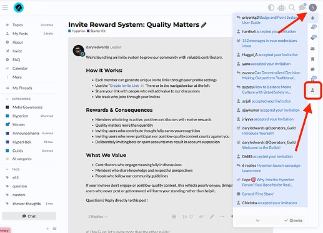Image resolution: width=323 pixels, height=233 pixels.
Task: Select the replies tab in user menu
Action: coord(313,27)
